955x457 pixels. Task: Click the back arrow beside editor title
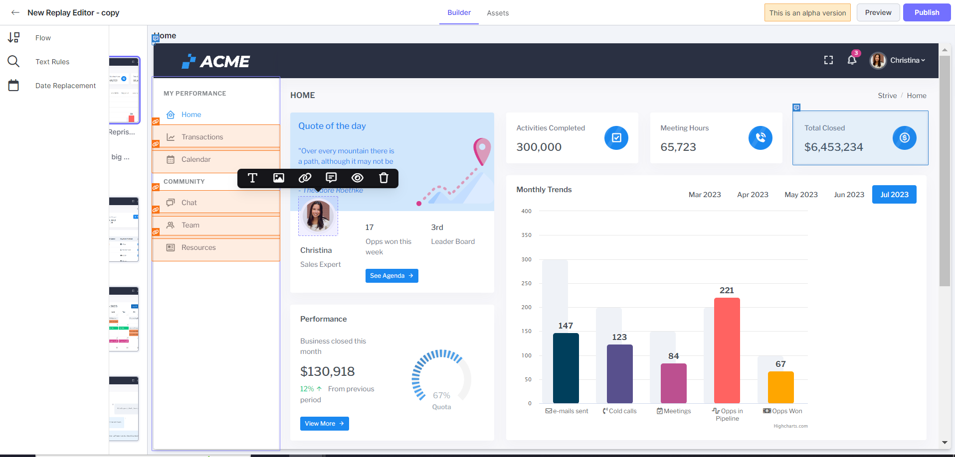[x=15, y=12]
